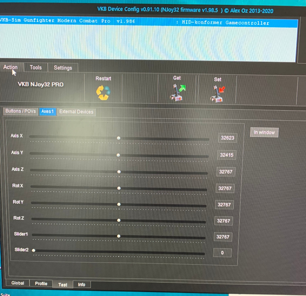
Task: Select the VKB-Sim Gunfighter device row
Action: point(149,22)
